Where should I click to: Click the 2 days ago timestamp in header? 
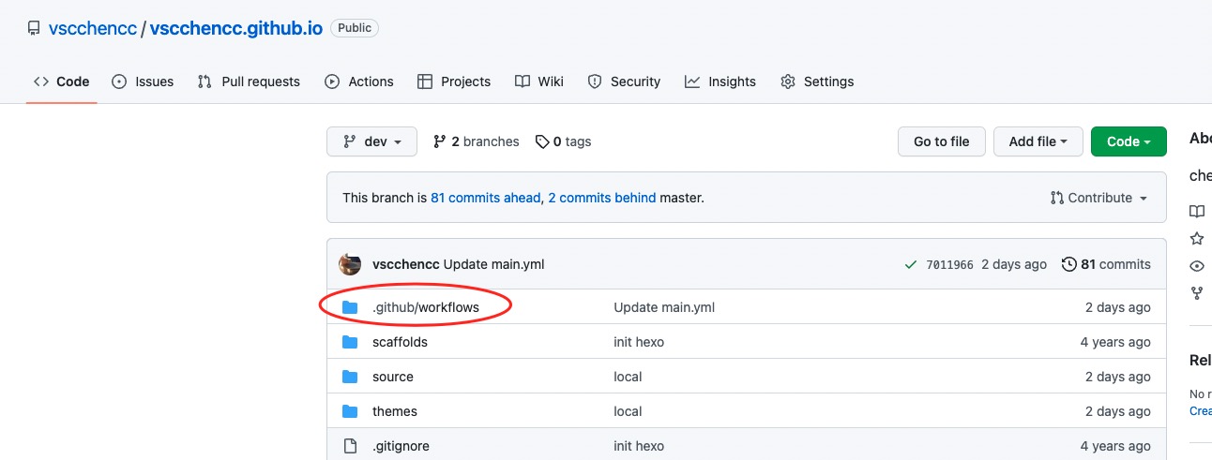(x=1014, y=264)
